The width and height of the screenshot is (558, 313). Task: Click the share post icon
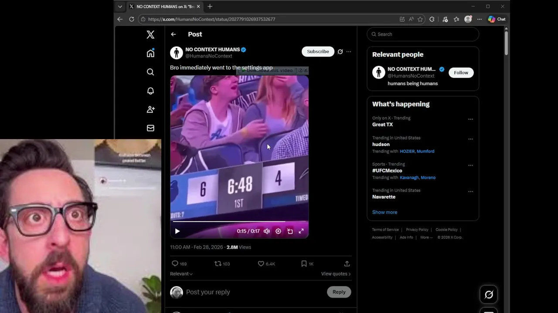pos(347,263)
